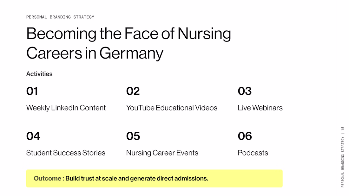The image size is (349, 196).
Task: Click the number '05' marker
Action: [x=133, y=136]
